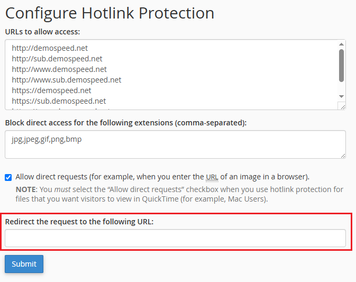
Task: Click the extensions box resize handle
Action: [342, 155]
